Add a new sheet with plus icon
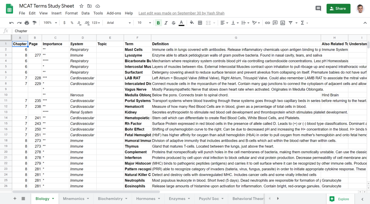This screenshot has width=370, height=204. tap(15, 198)
